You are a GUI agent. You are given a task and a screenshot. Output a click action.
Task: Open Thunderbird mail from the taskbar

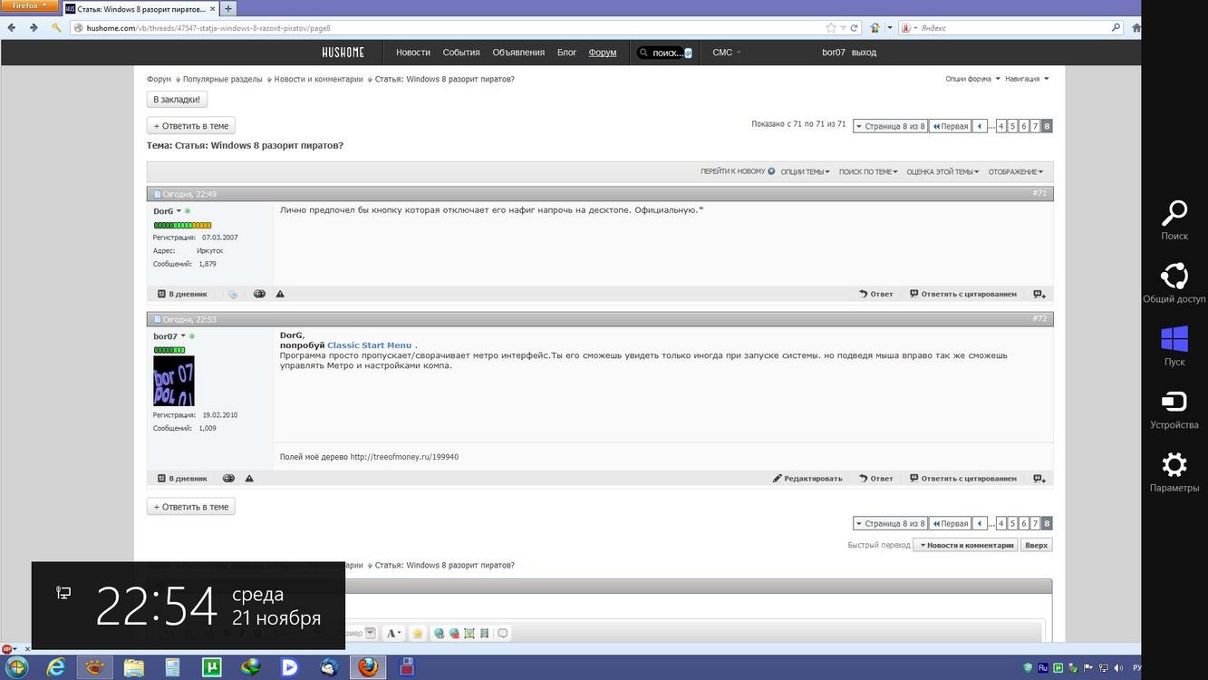click(x=329, y=667)
